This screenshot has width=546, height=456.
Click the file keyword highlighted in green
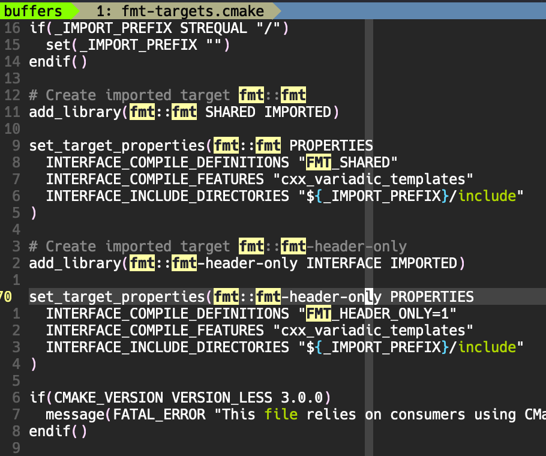coord(280,414)
